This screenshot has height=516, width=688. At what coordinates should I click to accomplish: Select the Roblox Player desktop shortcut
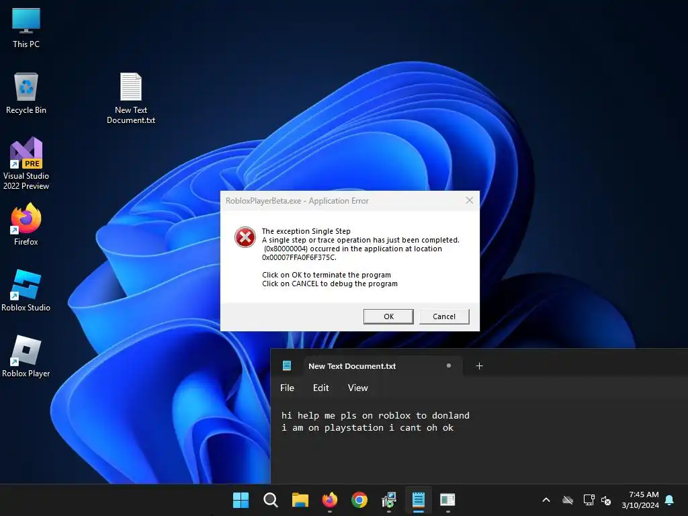click(26, 356)
